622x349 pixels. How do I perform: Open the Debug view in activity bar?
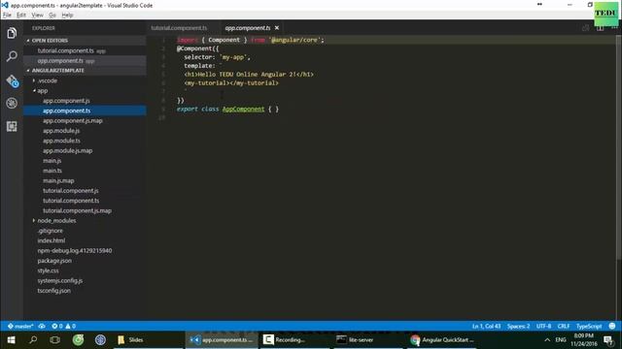[12, 104]
